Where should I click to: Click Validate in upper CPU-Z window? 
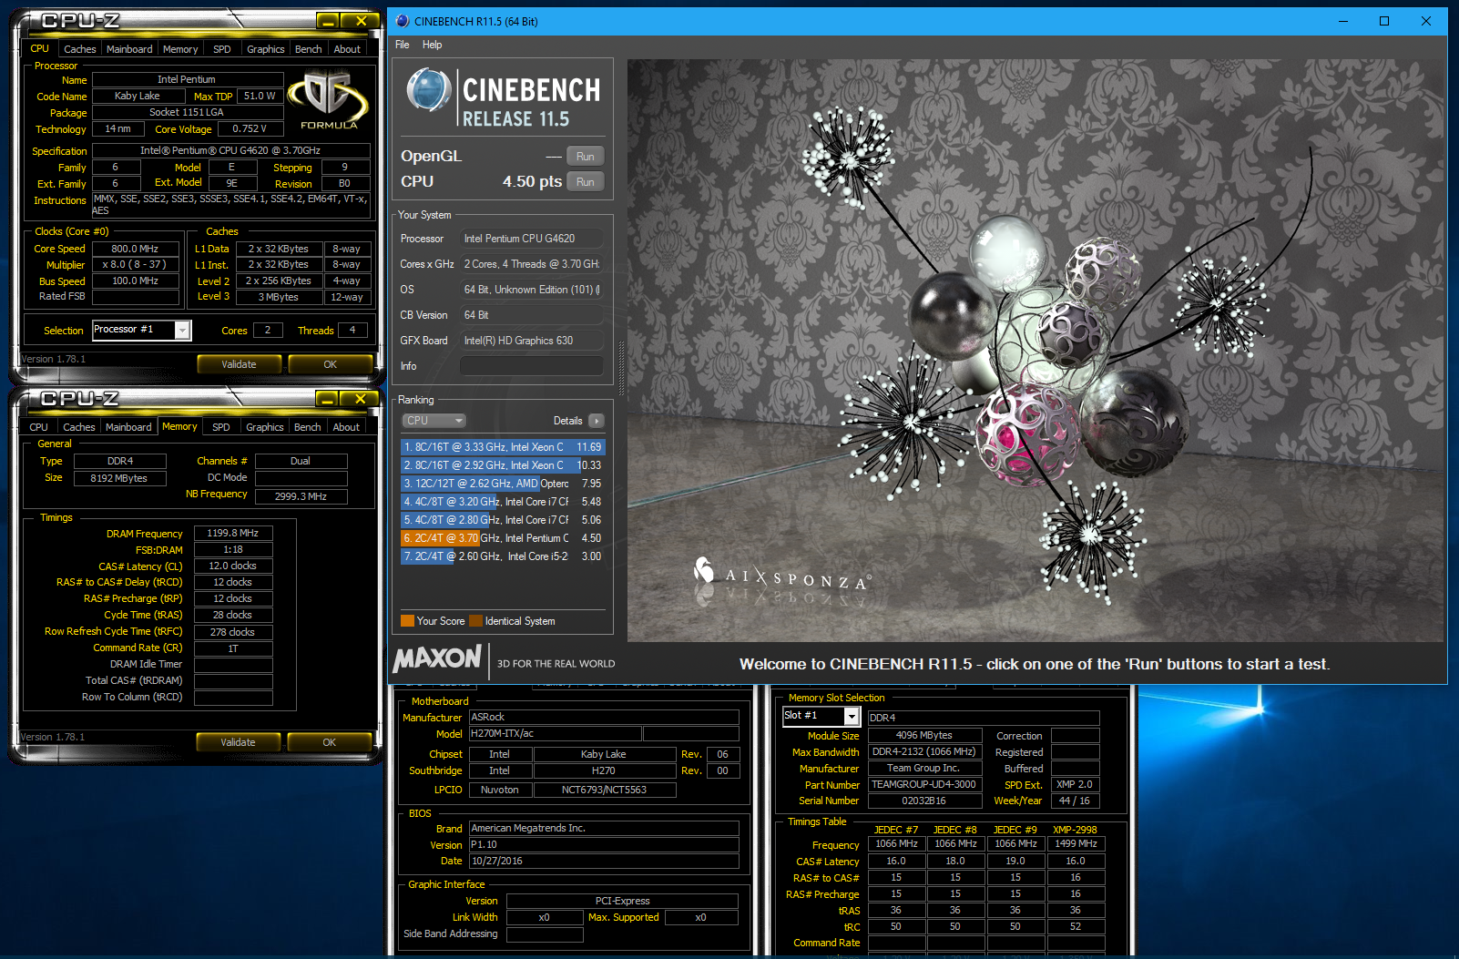239,364
